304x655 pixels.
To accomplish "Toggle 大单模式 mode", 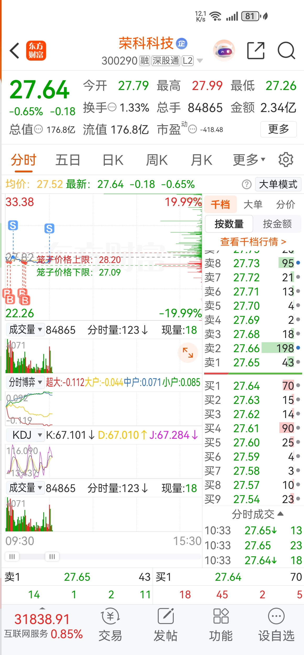I will (278, 184).
